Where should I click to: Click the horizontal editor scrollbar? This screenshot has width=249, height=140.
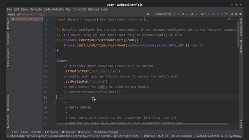[x=142, y=124]
